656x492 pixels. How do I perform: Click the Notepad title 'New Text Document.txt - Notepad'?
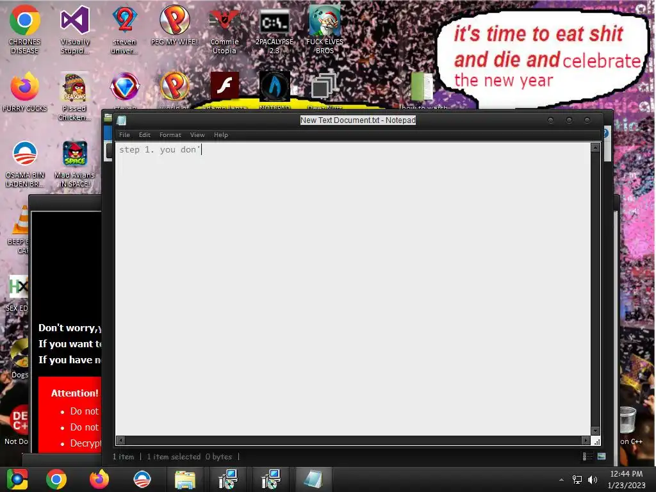point(357,120)
